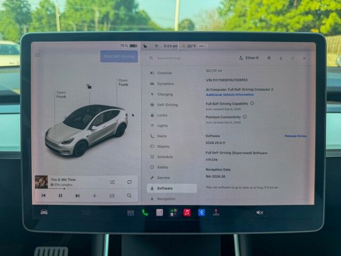Toggle shuffle for the music player
Screen dimensions: 341x256
[x=112, y=182]
